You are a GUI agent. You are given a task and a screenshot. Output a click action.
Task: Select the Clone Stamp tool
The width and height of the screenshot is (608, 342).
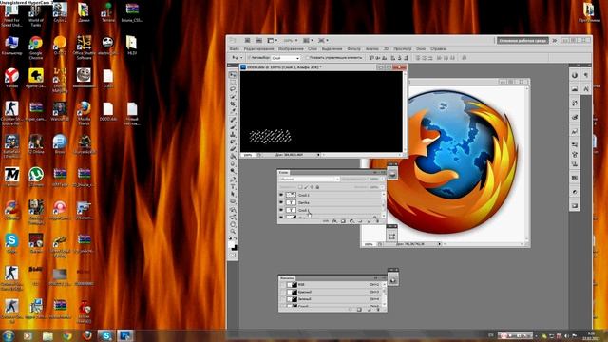233,135
